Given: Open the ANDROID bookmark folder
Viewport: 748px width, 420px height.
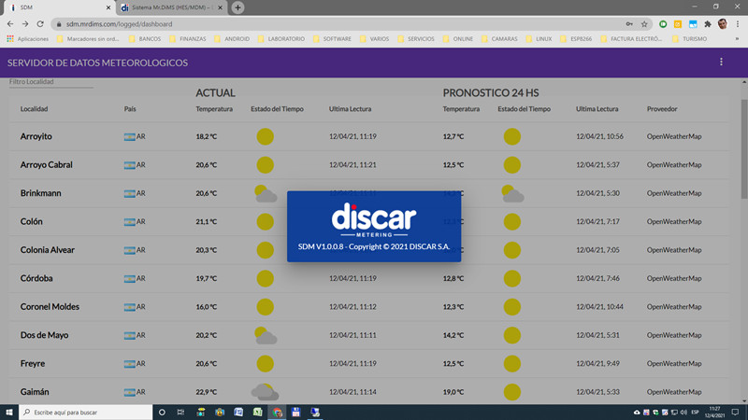Looking at the screenshot, I should tap(232, 39).
